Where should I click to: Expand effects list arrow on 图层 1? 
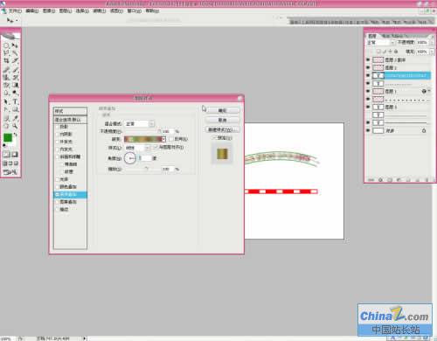coord(429,91)
